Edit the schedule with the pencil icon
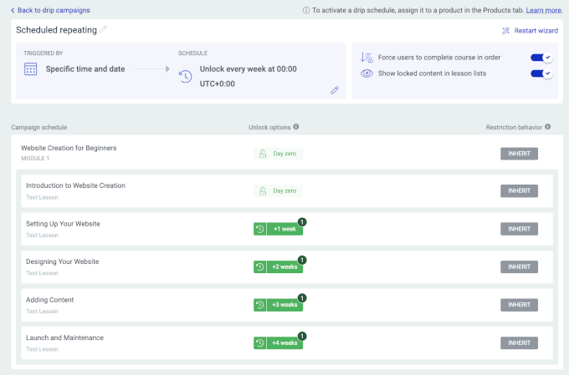569x375 pixels. 335,90
